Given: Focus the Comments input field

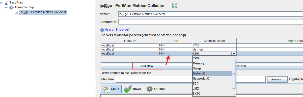Looking at the screenshot, I should (210, 22).
